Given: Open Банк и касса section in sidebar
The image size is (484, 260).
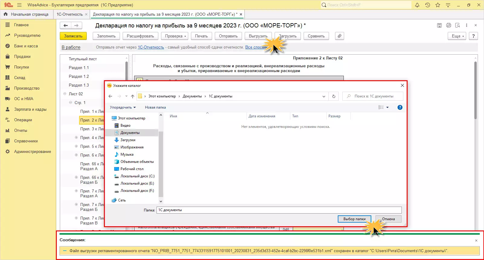Looking at the screenshot, I should tap(26, 46).
